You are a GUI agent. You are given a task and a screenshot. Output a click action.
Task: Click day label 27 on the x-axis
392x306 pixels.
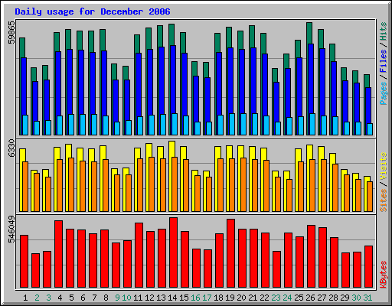click(322, 298)
